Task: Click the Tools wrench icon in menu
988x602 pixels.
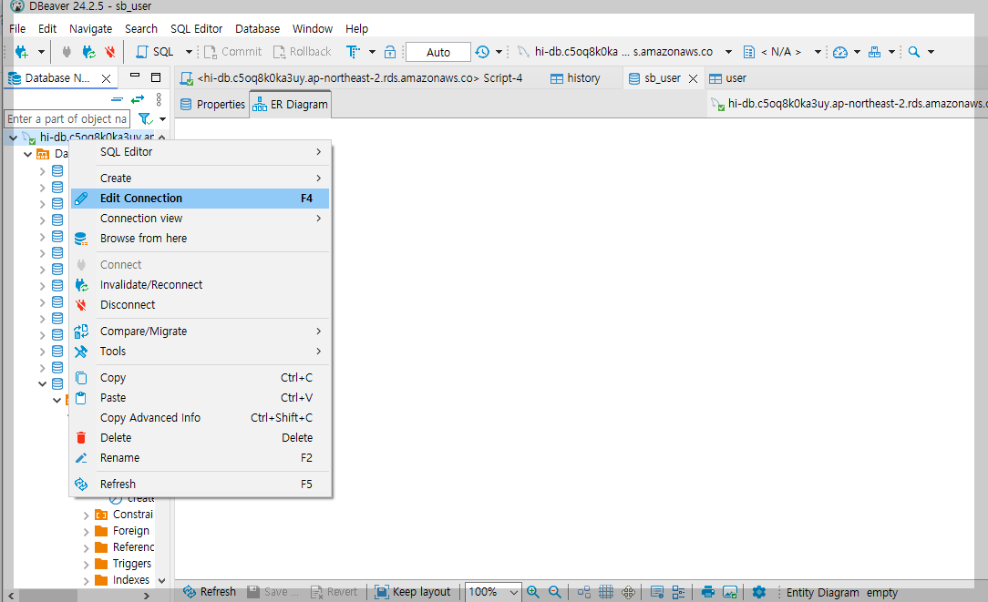Action: pyautogui.click(x=81, y=352)
